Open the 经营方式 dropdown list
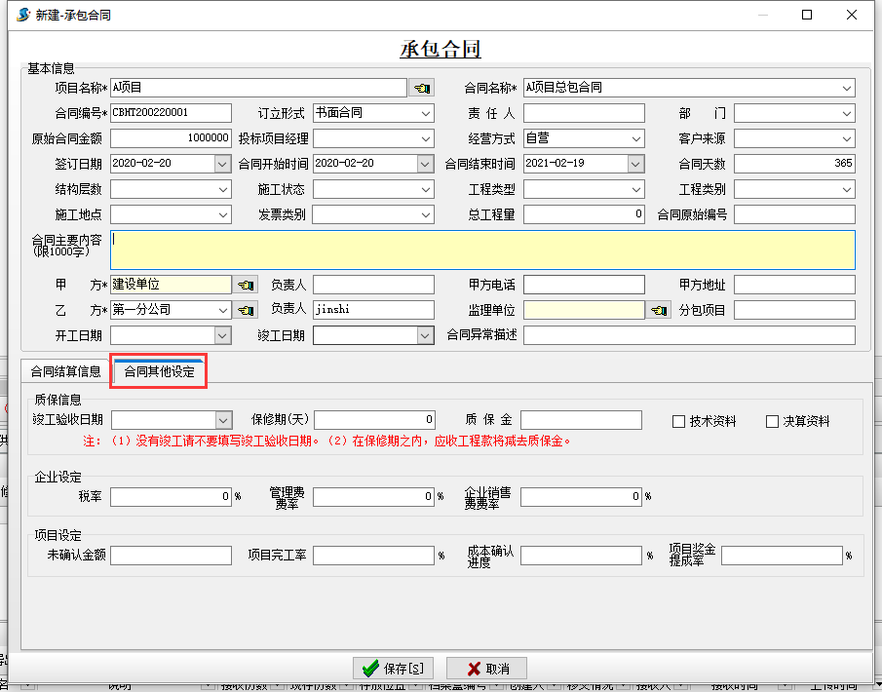This screenshot has width=882, height=692. (x=636, y=138)
